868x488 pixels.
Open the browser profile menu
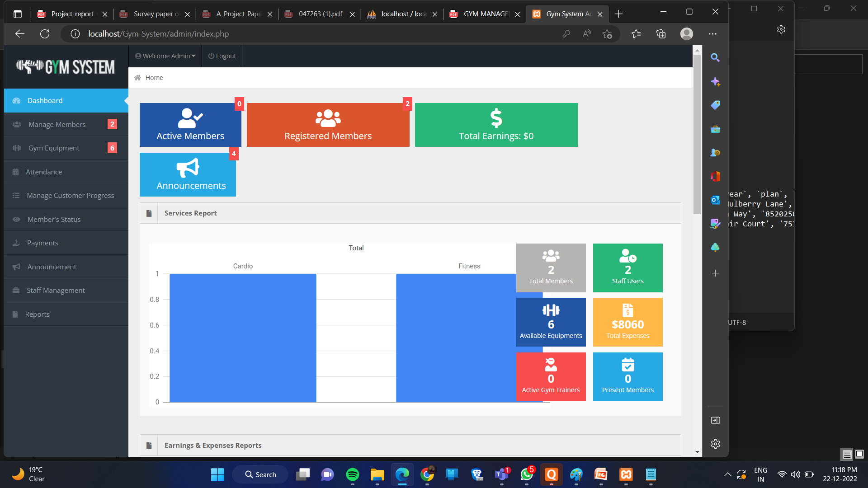(686, 34)
